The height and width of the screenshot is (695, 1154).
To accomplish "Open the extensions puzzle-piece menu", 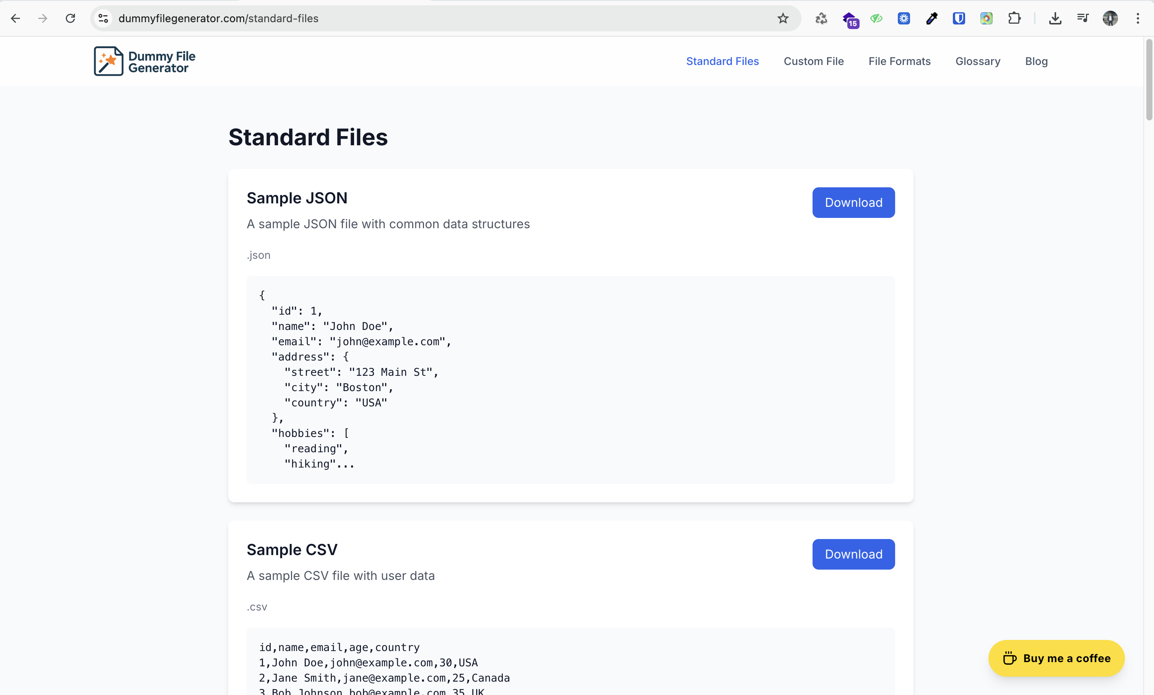I will tap(1014, 18).
